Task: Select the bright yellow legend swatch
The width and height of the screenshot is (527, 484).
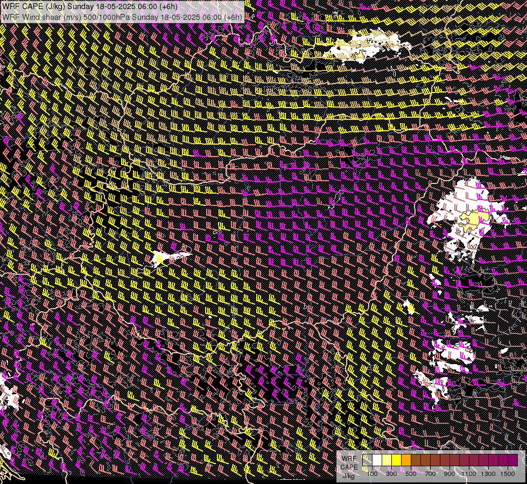Action: pos(397,460)
